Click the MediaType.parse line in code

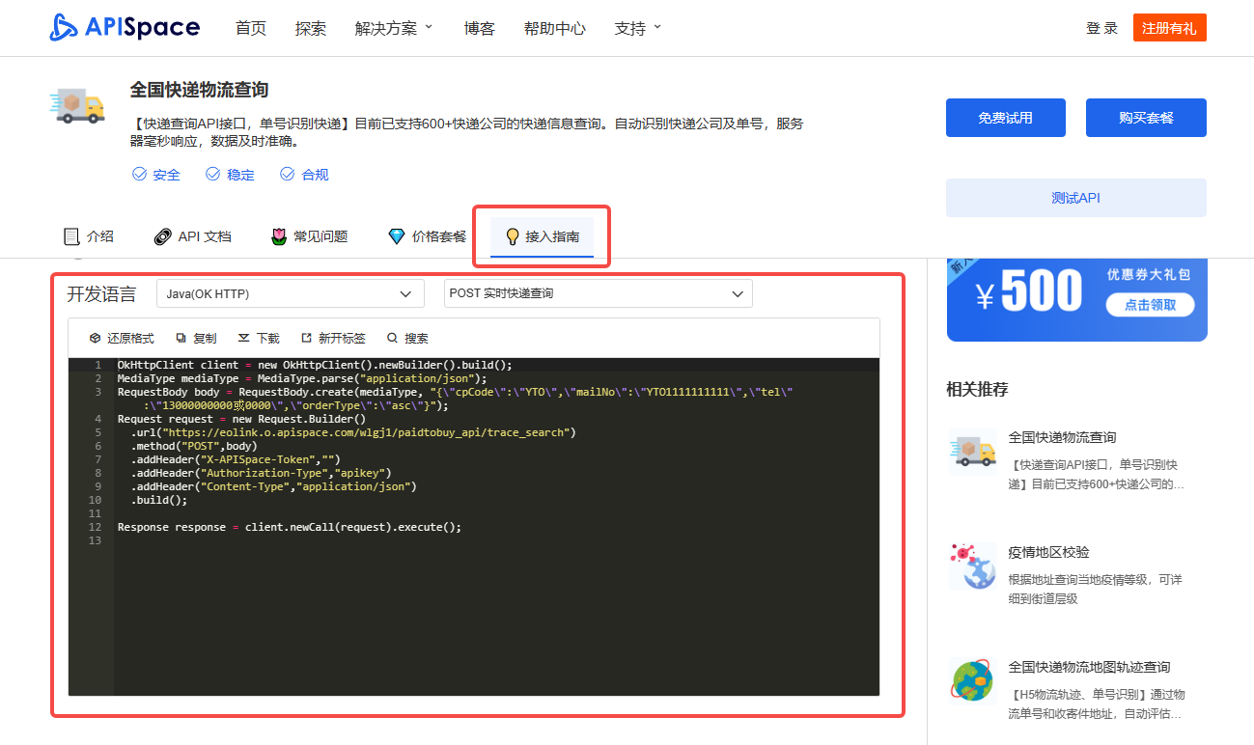[302, 379]
